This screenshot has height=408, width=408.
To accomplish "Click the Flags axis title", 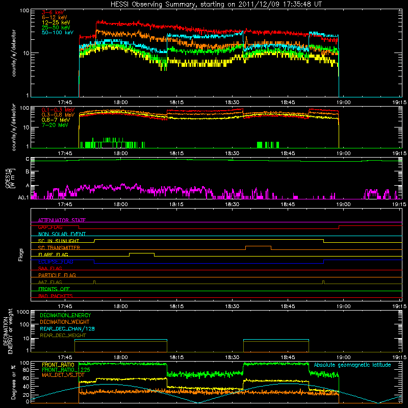I will 21,254.
